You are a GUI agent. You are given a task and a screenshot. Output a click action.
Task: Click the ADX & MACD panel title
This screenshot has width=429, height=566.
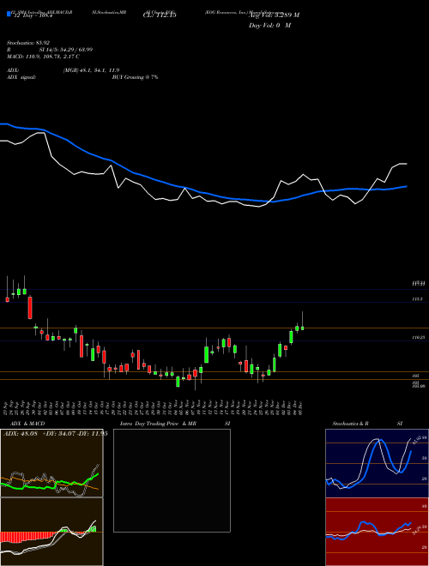(x=27, y=424)
